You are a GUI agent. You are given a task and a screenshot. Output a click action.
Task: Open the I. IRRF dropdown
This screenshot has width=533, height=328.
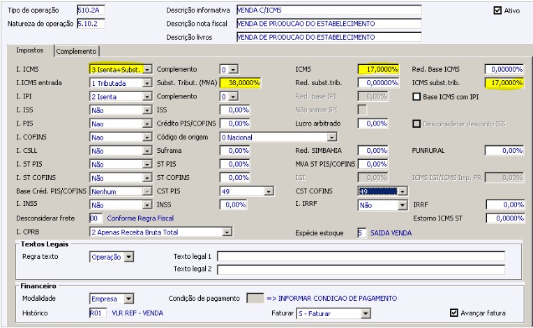(403, 205)
